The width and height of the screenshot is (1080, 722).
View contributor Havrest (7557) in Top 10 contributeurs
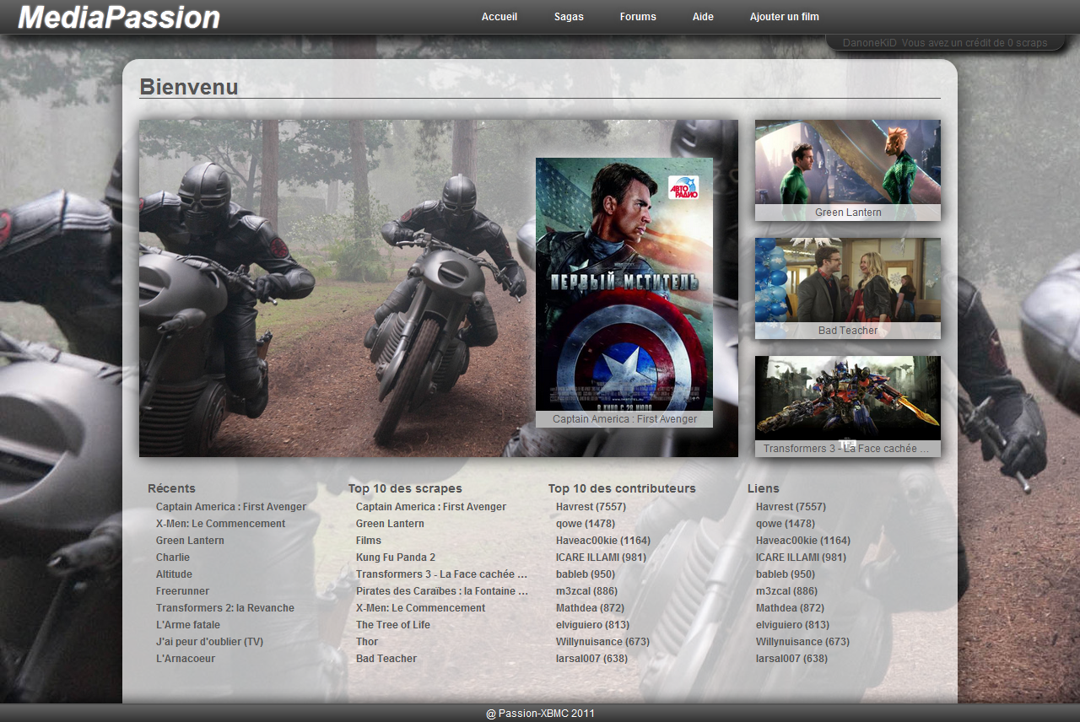tap(591, 507)
